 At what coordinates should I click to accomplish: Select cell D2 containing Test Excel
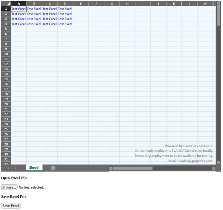(x=65, y=14)
